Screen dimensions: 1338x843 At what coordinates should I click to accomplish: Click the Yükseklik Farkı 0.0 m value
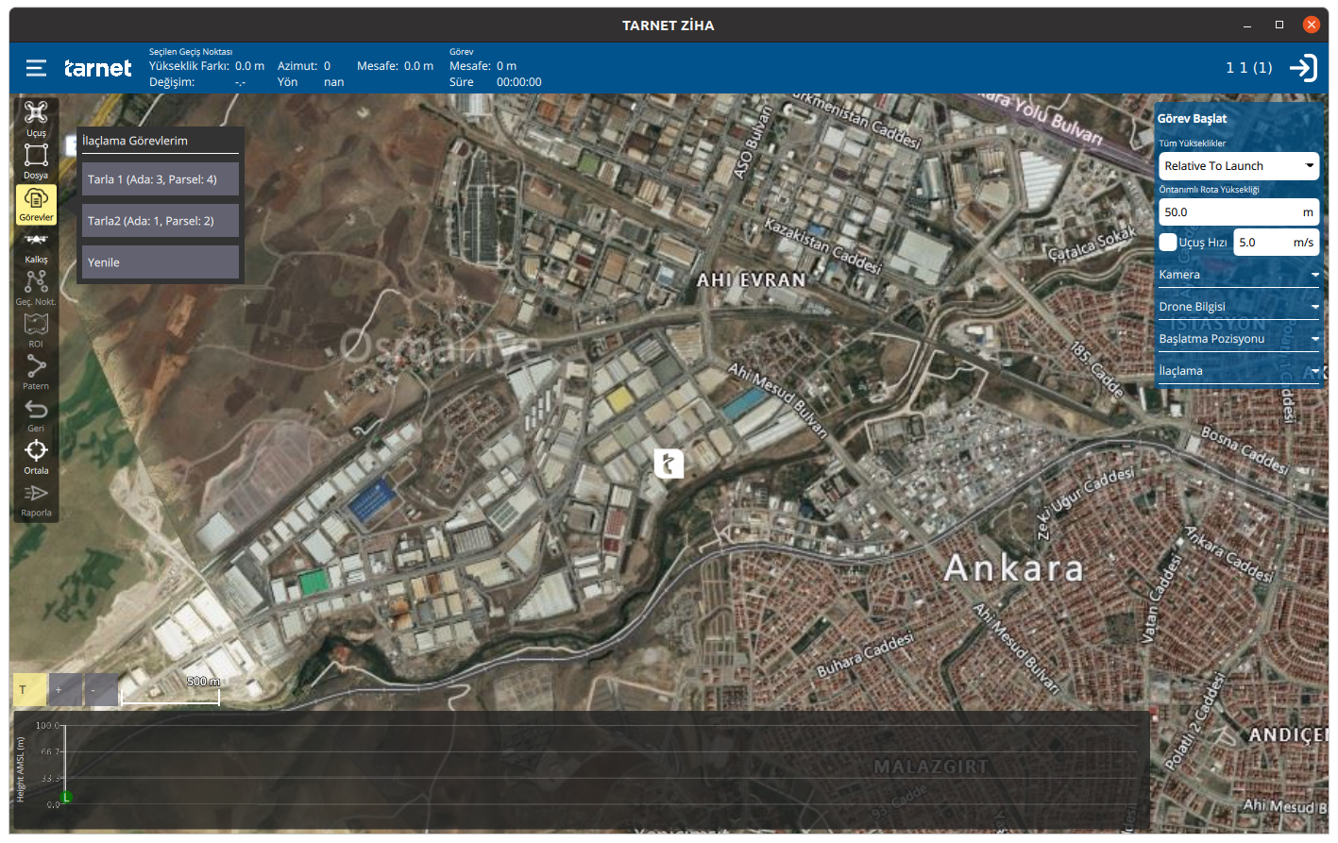pyautogui.click(x=249, y=66)
